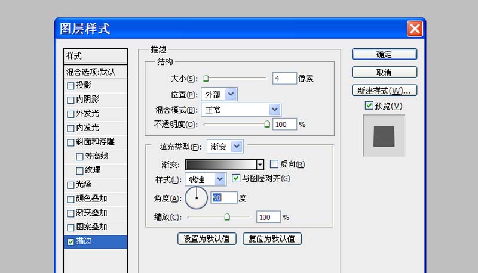Screen dimensions: 478x273
Task: Expand the 位置 dropdown
Action: (232, 94)
